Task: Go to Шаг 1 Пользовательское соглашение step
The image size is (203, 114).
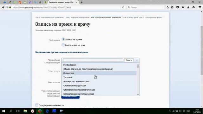Action: pyautogui.click(x=49, y=18)
